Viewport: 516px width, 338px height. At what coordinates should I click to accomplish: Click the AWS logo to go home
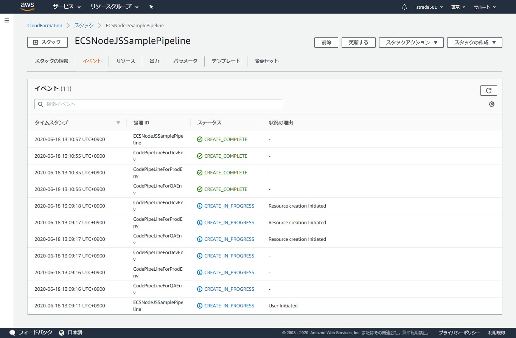pos(27,6)
